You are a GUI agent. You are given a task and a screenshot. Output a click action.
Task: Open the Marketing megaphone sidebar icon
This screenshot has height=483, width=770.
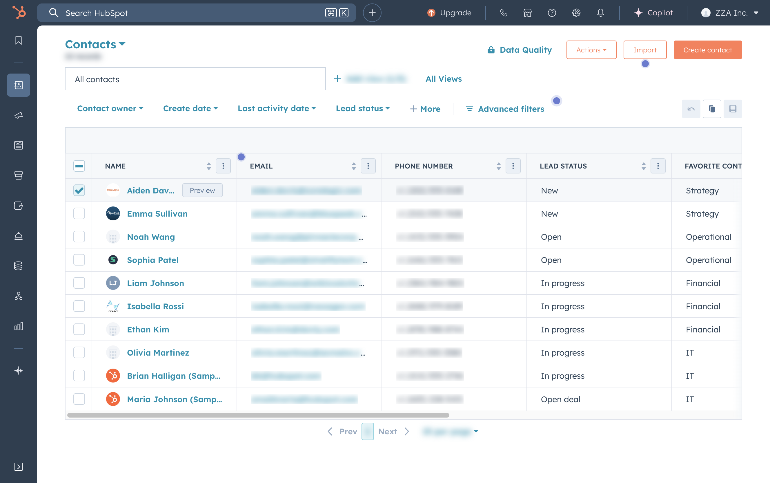click(x=19, y=115)
